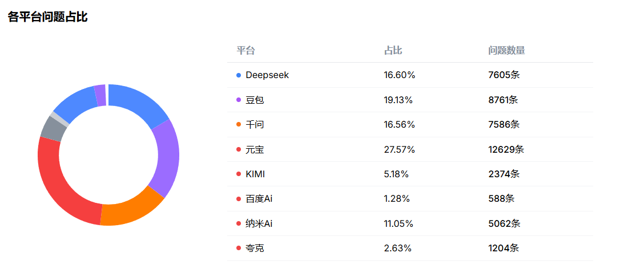Click the blue dot beside Deepseek

[238, 75]
